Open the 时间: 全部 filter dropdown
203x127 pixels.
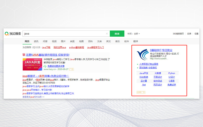tap(134, 34)
